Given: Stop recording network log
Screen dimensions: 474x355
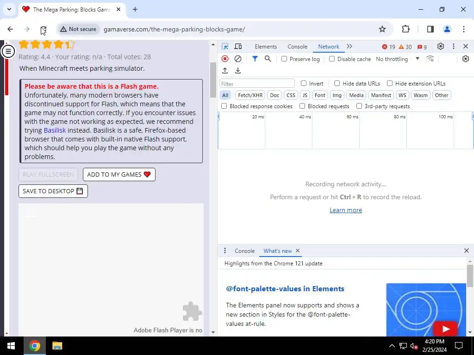Looking at the screenshot, I should point(225,59).
